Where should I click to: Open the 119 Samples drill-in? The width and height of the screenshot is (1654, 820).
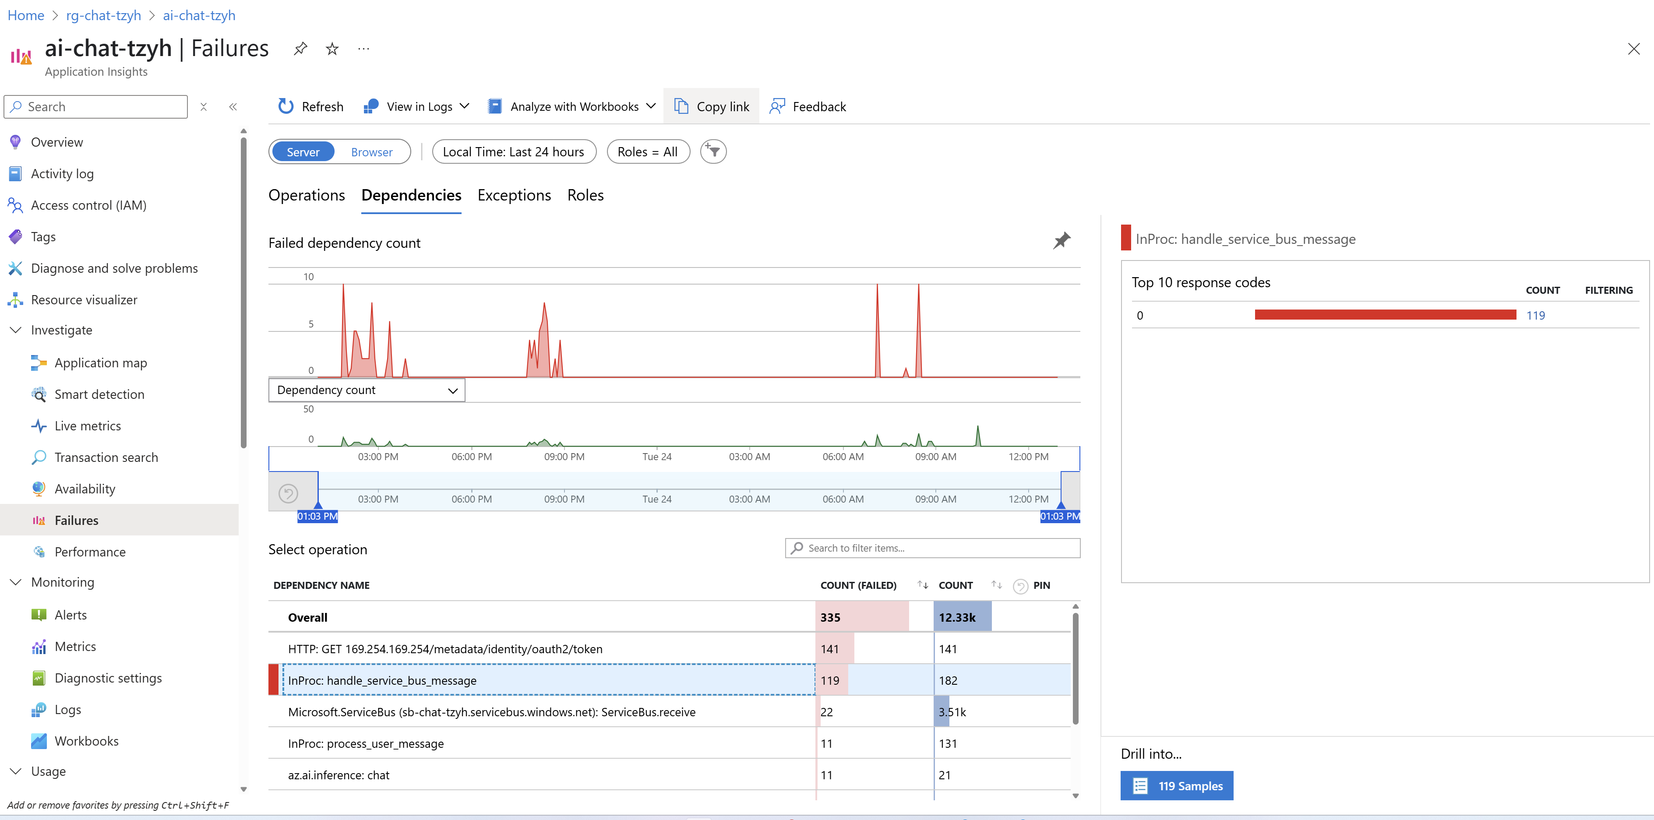(x=1176, y=785)
